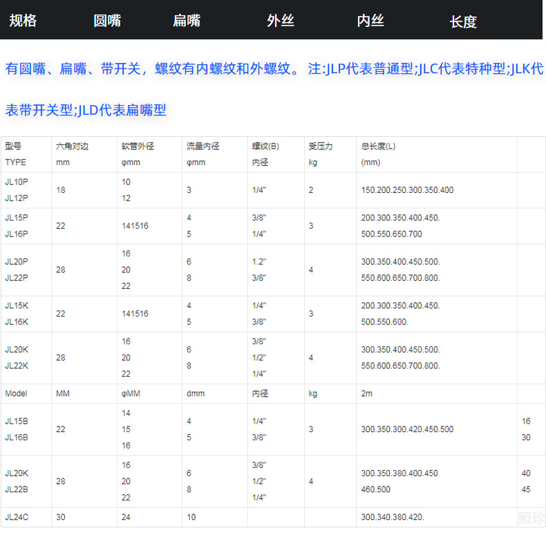This screenshot has height=544, width=546.
Task: Click length text 500.550.650.700
Action: click(x=391, y=234)
